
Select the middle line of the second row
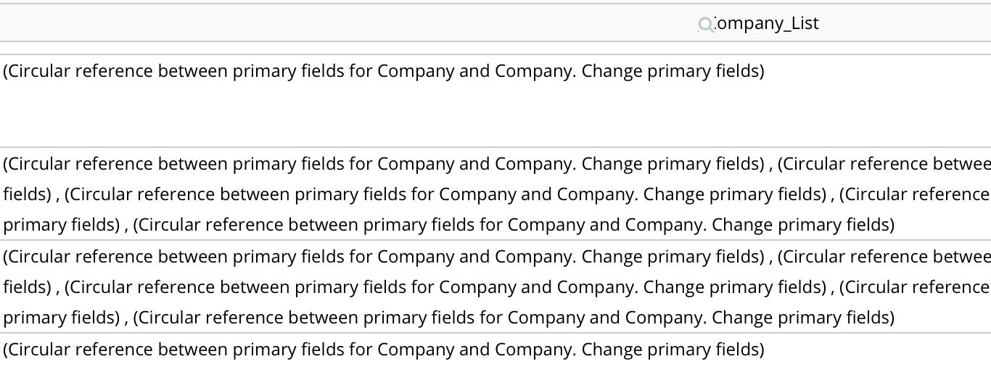point(497,194)
